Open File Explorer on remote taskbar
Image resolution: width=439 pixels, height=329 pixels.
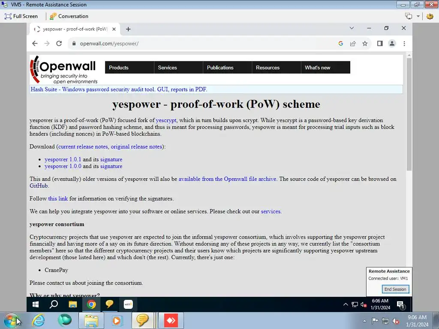[x=72, y=305]
